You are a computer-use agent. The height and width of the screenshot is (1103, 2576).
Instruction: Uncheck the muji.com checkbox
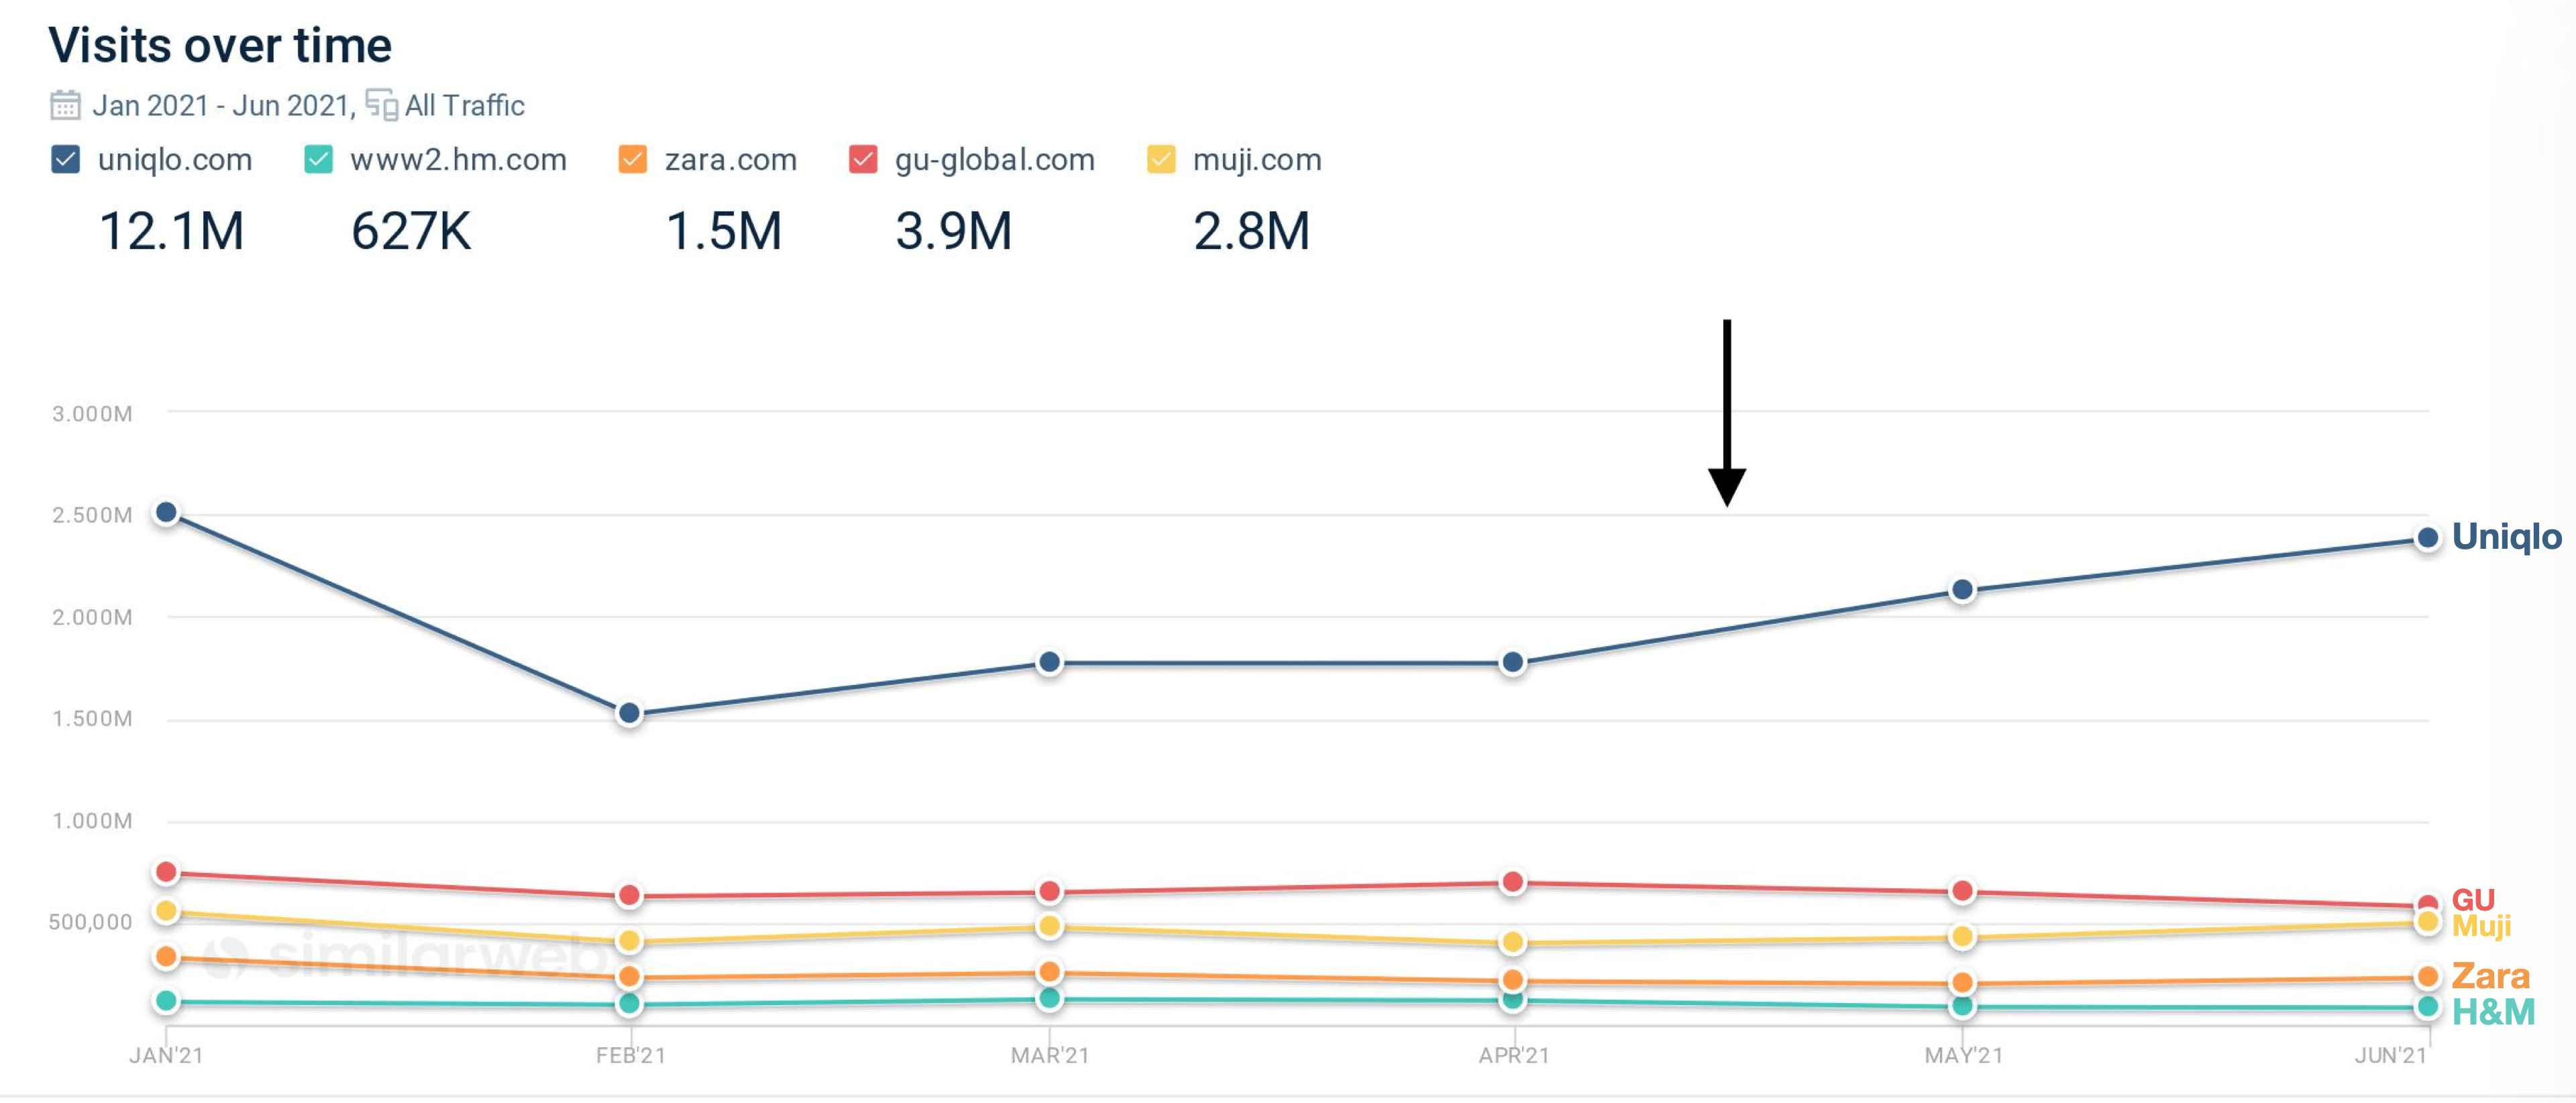point(1161,160)
